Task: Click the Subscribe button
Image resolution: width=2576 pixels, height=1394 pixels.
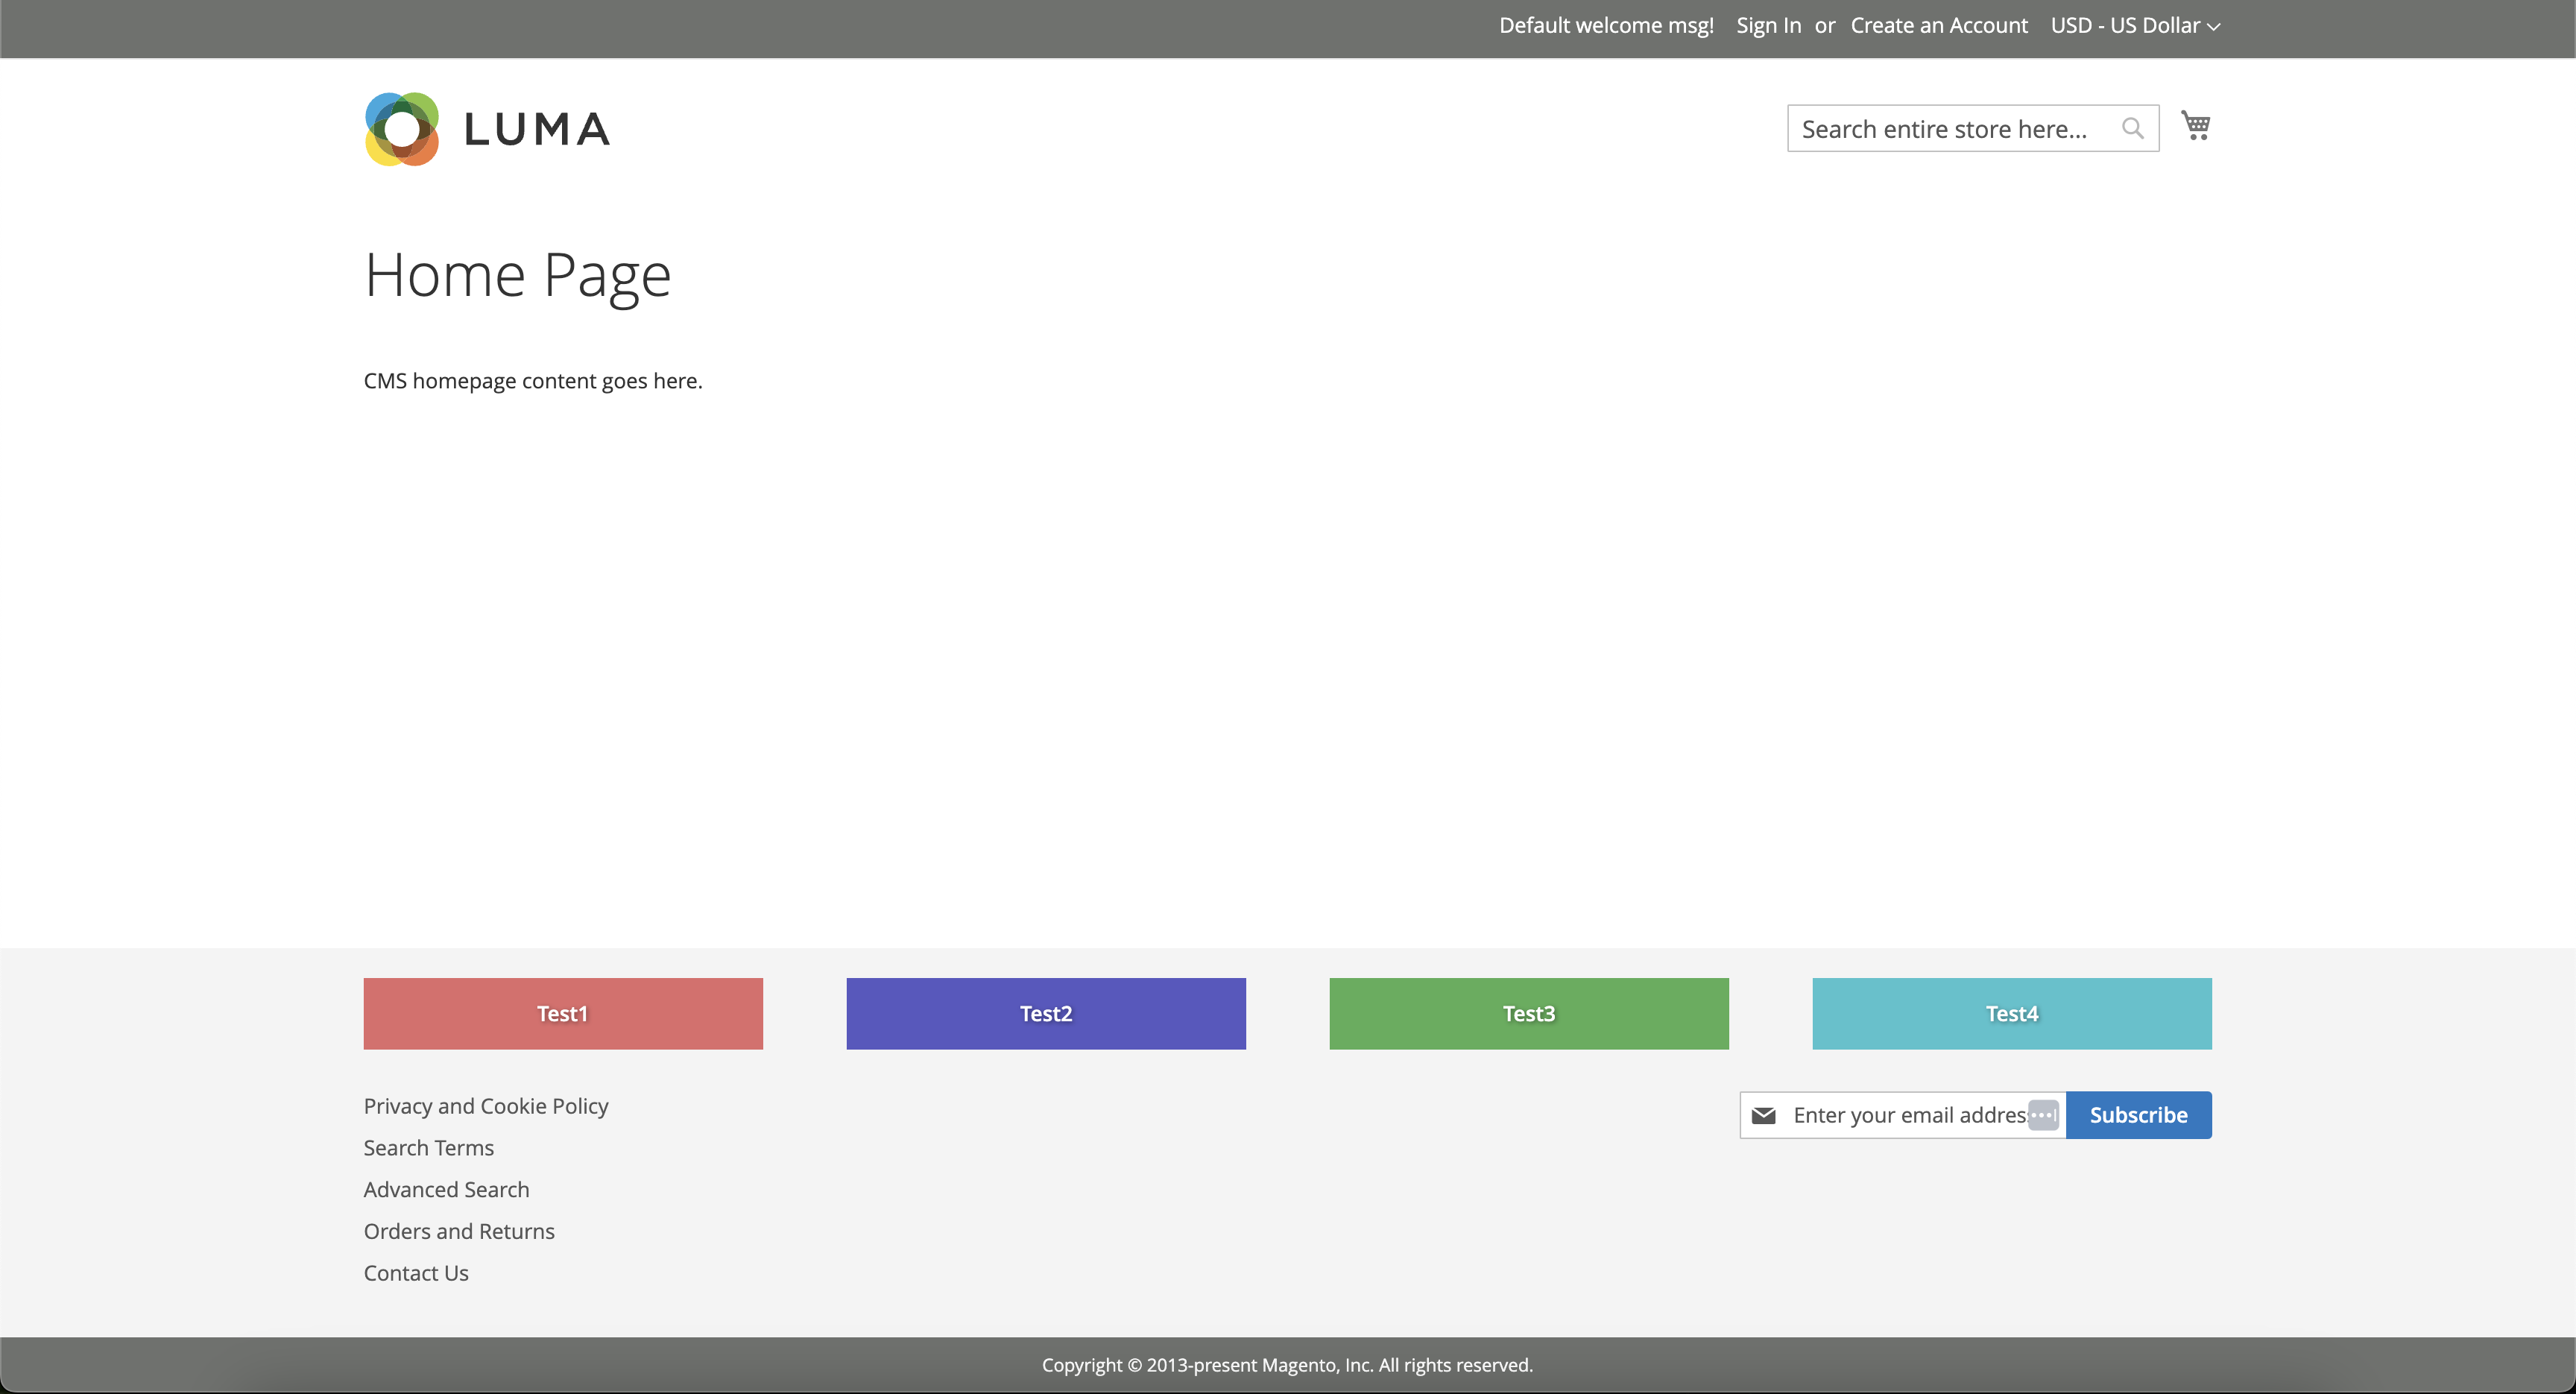Action: tap(2138, 1114)
